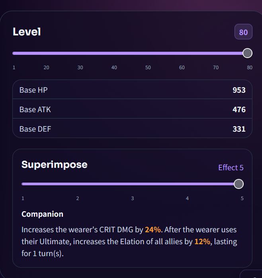Screen dimensions: 262x278
Task: Click the level value box showing 80
Action: coord(243,32)
